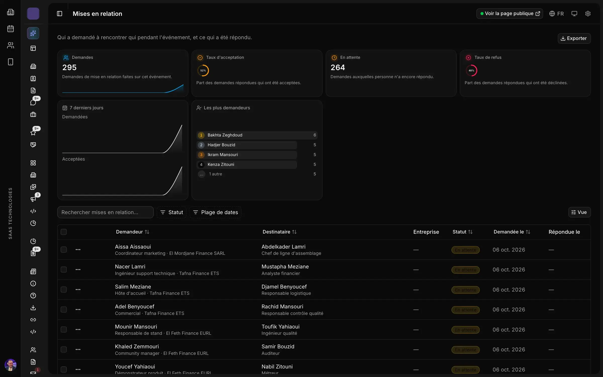Open the download tray icon in sidebar
603x377 pixels.
(33, 308)
